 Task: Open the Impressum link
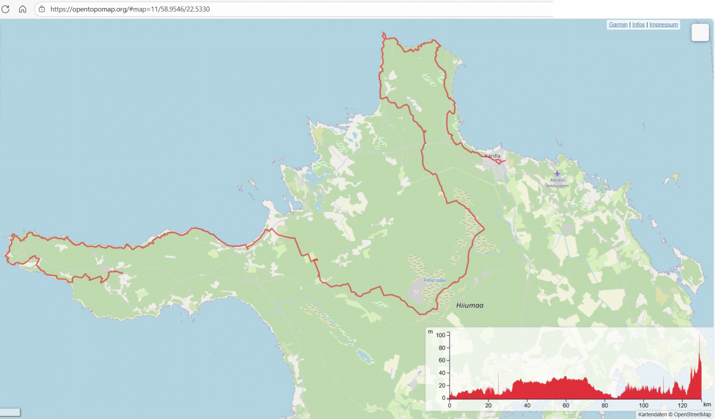pos(663,25)
